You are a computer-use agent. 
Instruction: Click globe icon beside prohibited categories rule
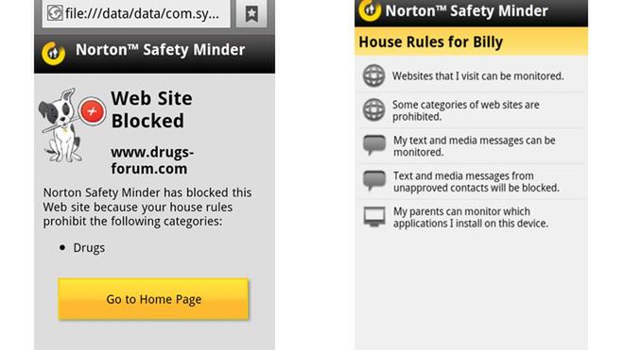[373, 110]
